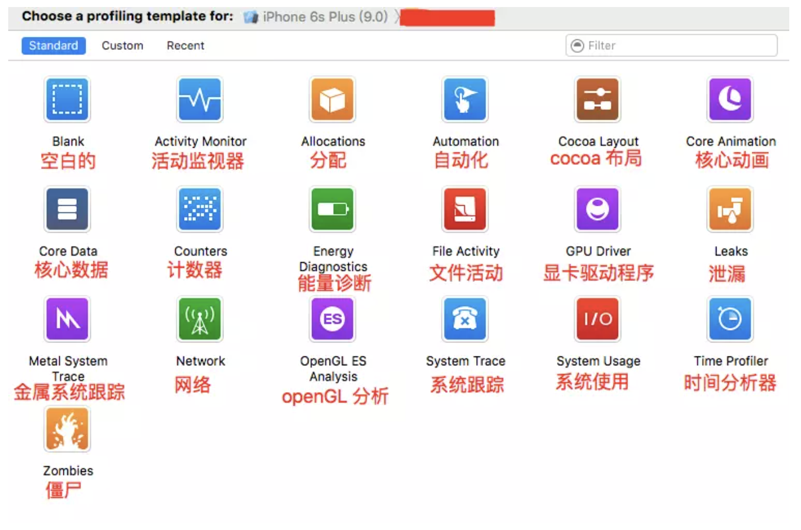The width and height of the screenshot is (801, 530).
Task: Click the Allocations label
Action: point(333,141)
